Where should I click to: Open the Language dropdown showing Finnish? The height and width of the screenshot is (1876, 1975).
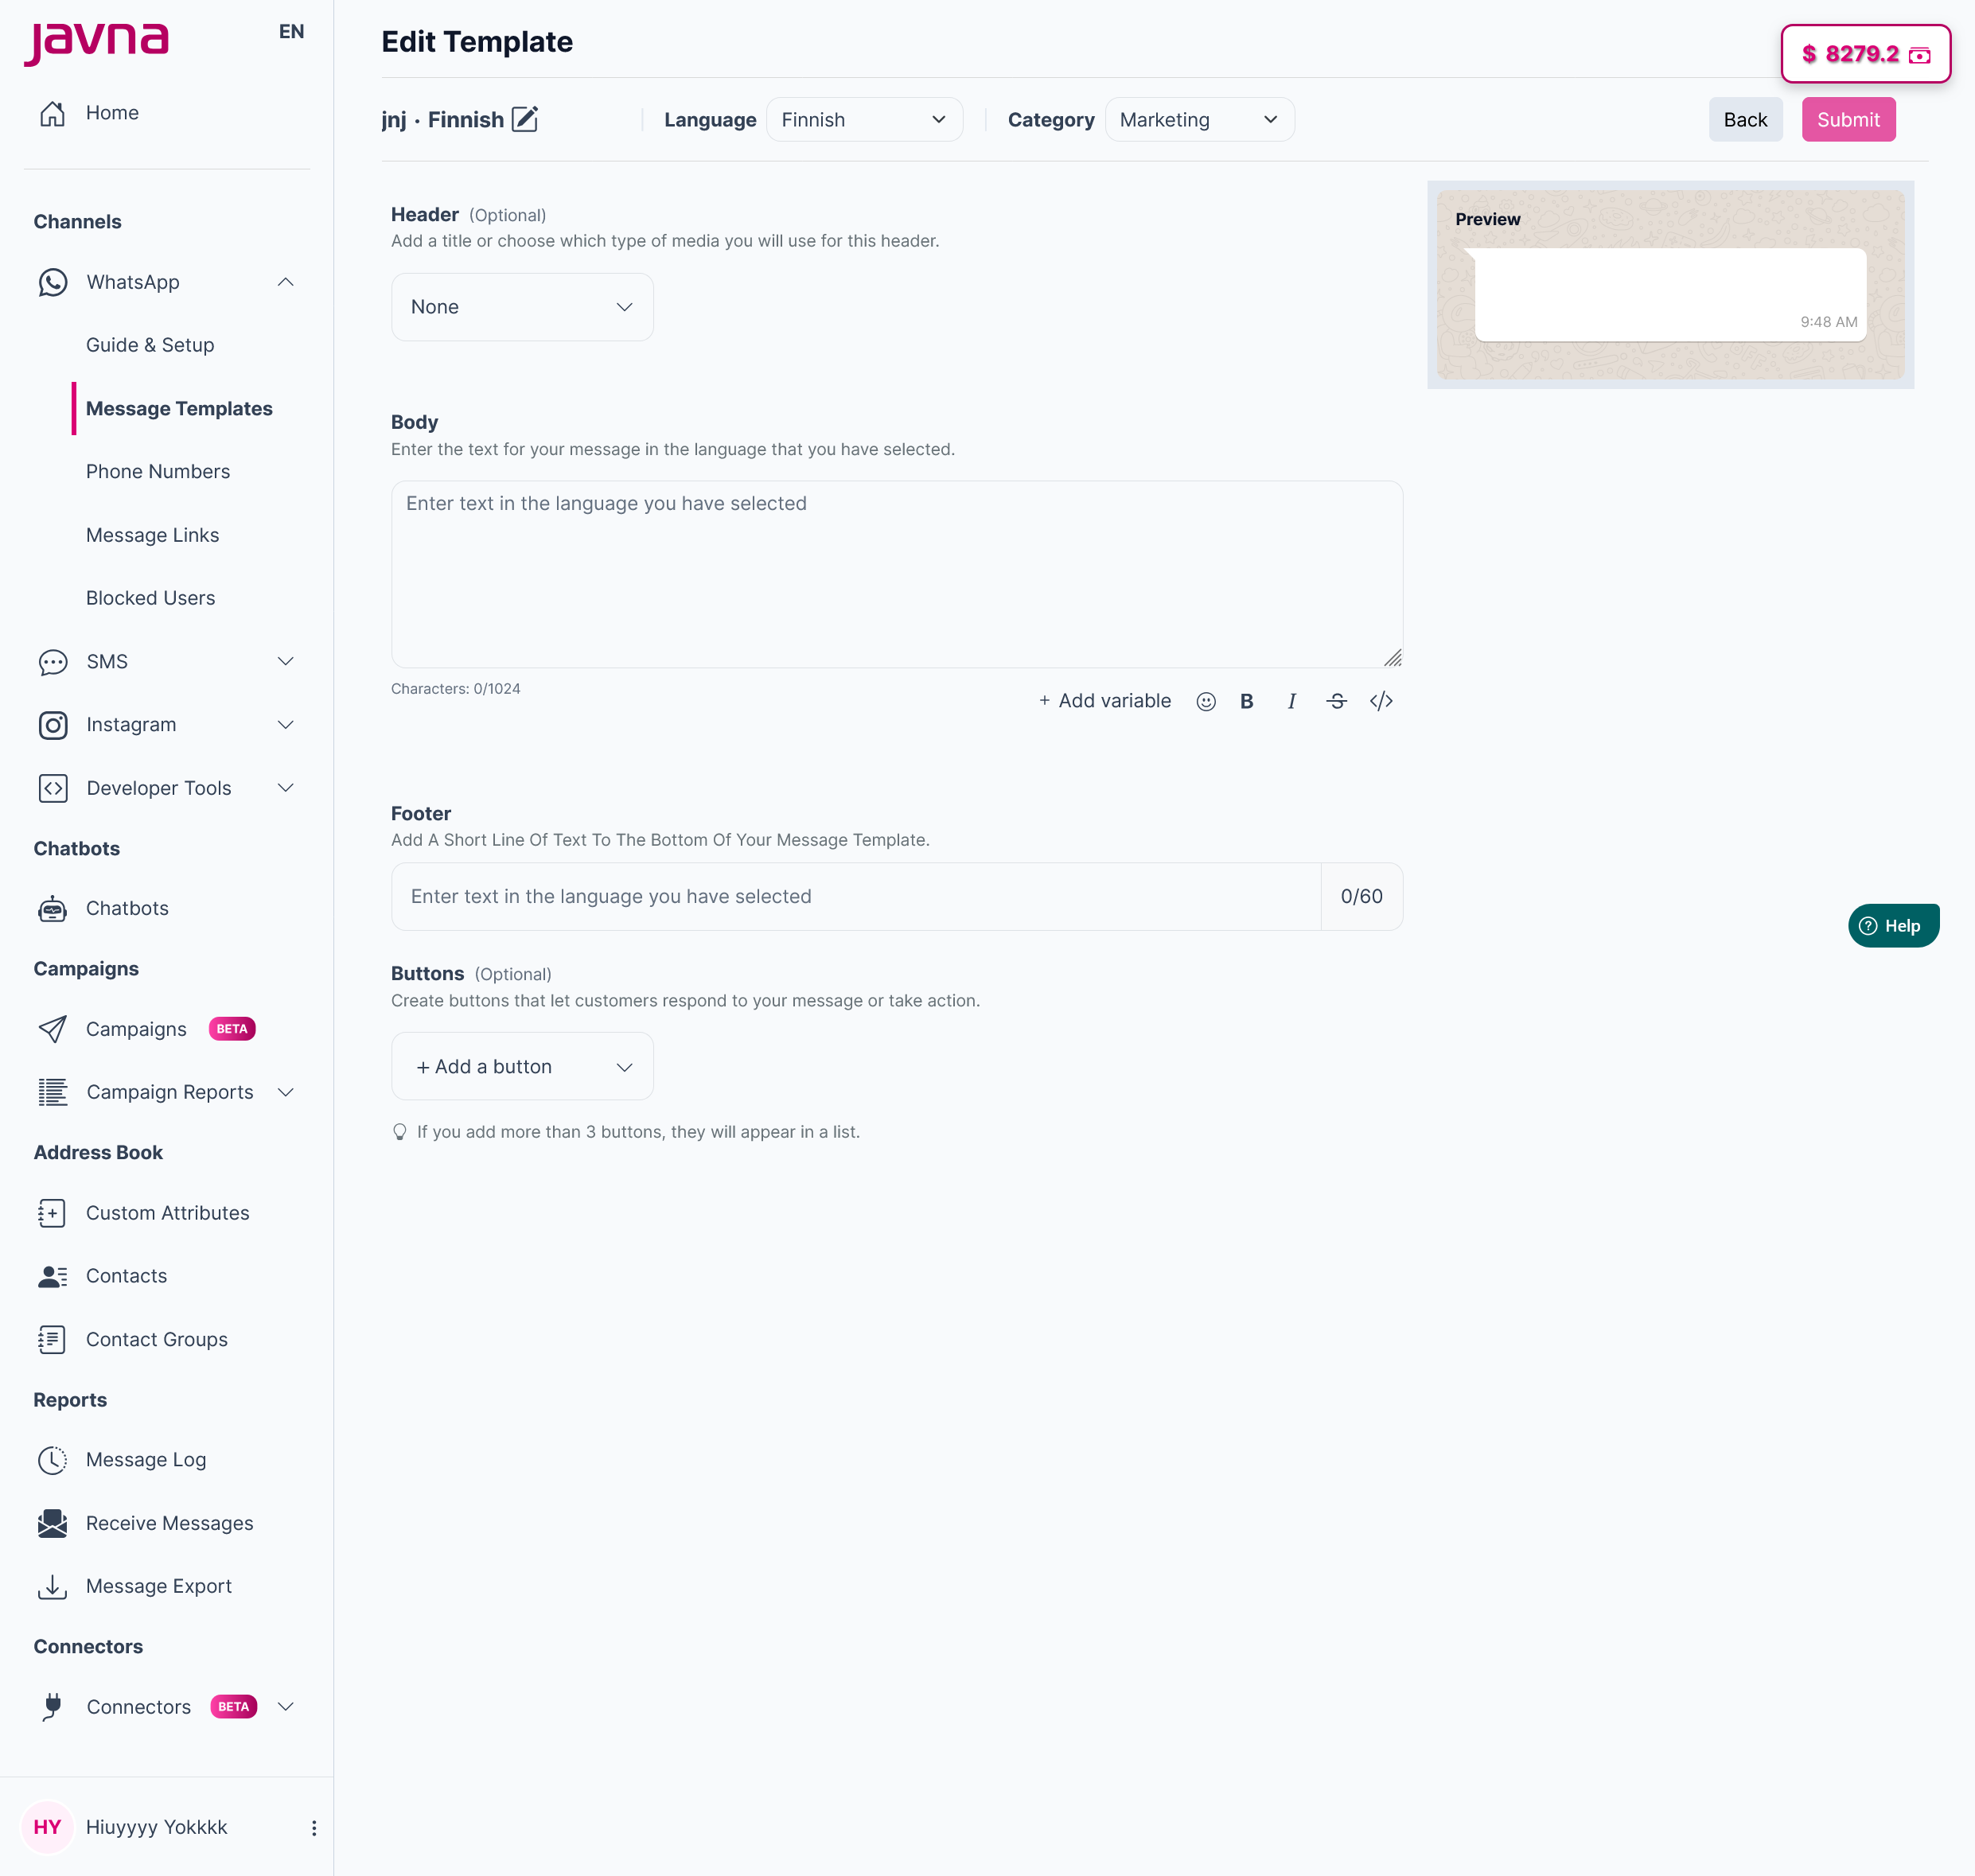[864, 120]
